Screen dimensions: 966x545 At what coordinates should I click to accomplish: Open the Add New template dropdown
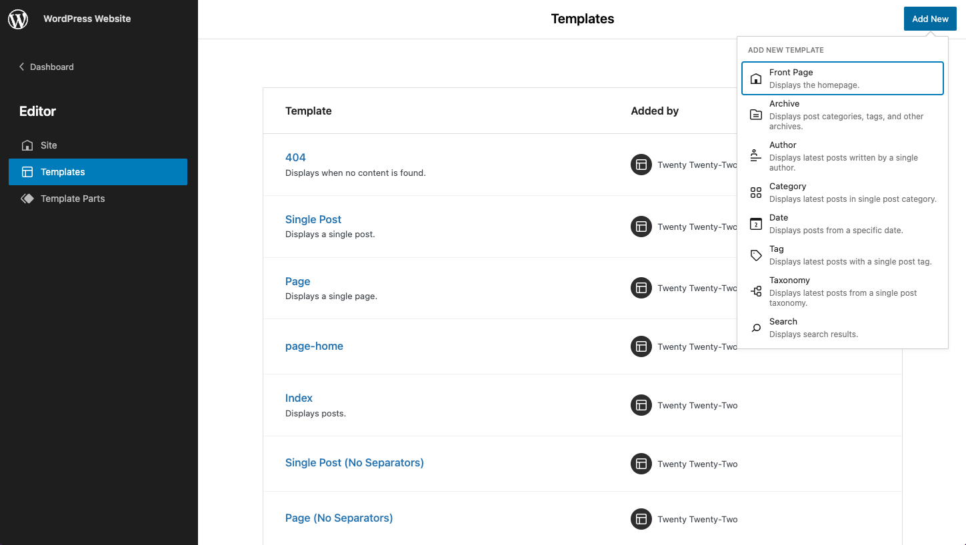[929, 19]
